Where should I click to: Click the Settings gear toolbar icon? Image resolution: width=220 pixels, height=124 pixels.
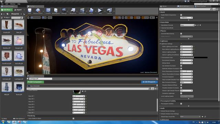click(x=64, y=11)
